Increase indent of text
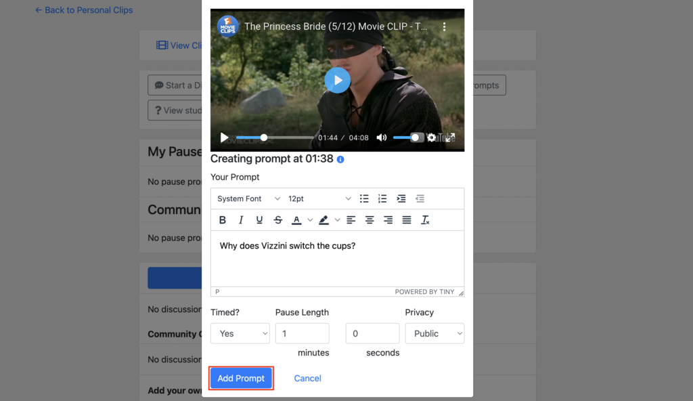Screen dimensions: 693x401 [401, 198]
